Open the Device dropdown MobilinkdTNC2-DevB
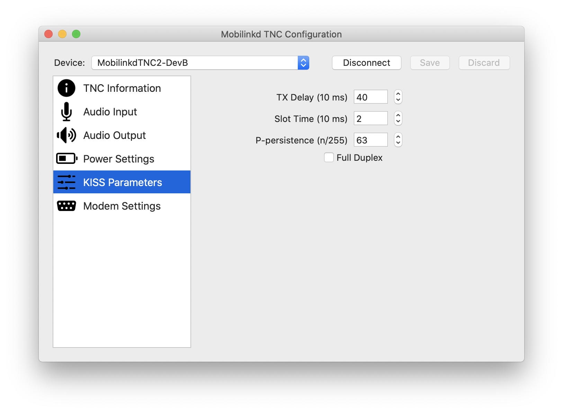This screenshot has height=413, width=563. point(200,63)
